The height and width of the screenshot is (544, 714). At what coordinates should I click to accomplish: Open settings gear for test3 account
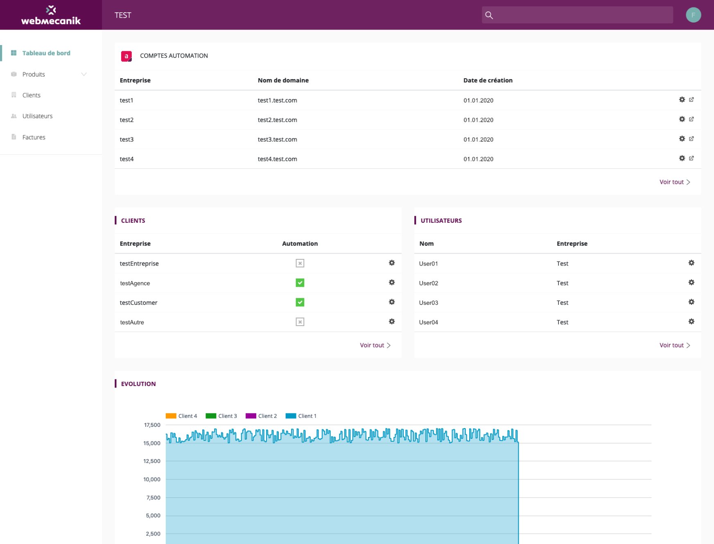[682, 139]
